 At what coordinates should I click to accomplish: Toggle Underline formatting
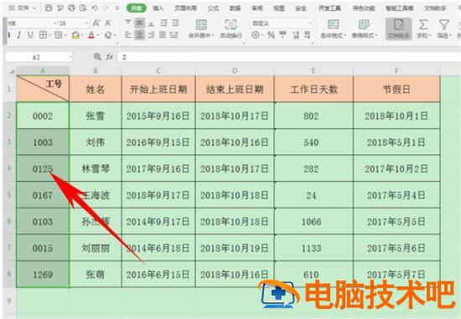[x=30, y=35]
